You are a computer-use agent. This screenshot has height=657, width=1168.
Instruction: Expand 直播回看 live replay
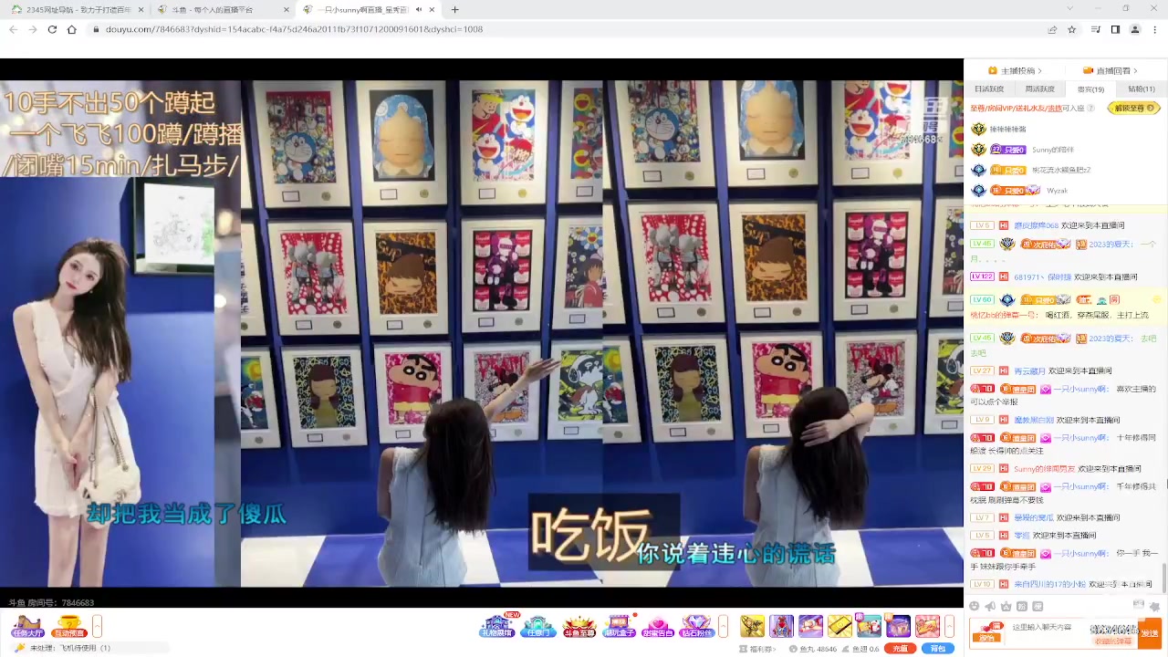(x=1111, y=70)
